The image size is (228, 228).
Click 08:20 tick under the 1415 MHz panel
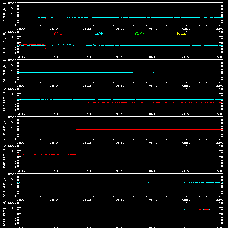87,114
